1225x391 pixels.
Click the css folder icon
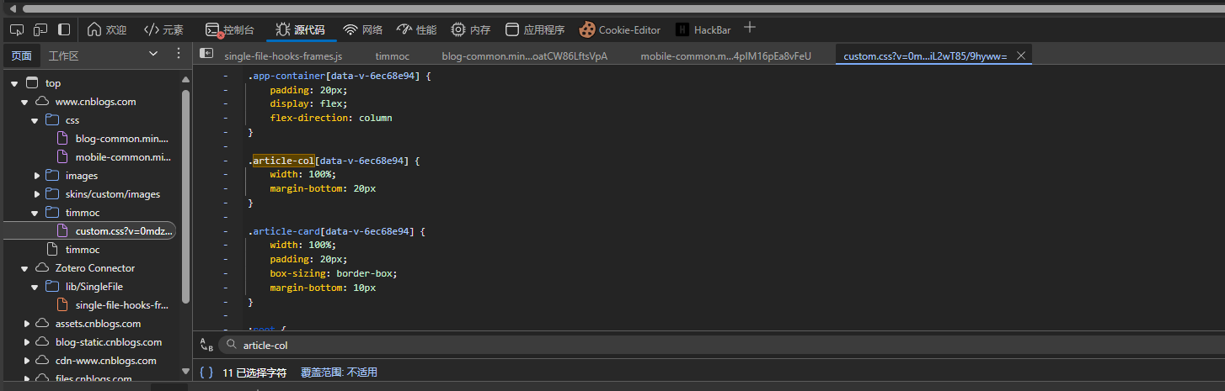pyautogui.click(x=52, y=120)
